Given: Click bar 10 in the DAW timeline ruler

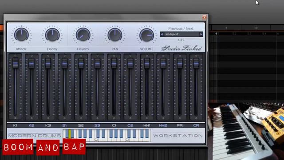Looking at the screenshot, I should (256, 28).
